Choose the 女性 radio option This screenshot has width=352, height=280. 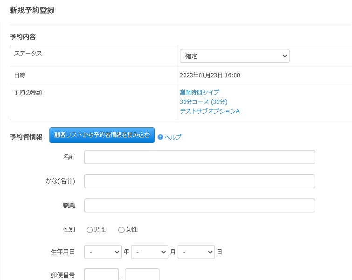(121, 230)
